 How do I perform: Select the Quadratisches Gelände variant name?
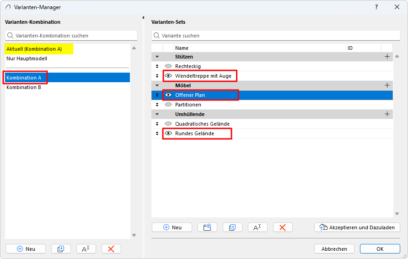202,124
